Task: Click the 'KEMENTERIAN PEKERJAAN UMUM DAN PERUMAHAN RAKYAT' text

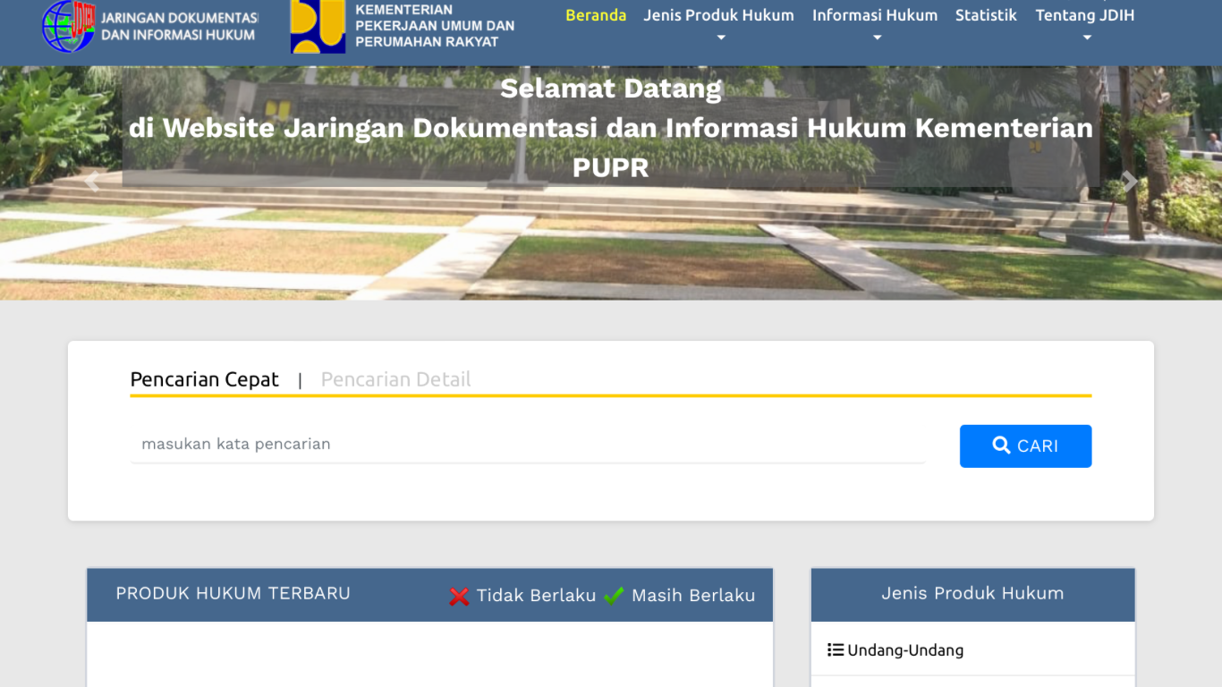Action: pyautogui.click(x=435, y=25)
